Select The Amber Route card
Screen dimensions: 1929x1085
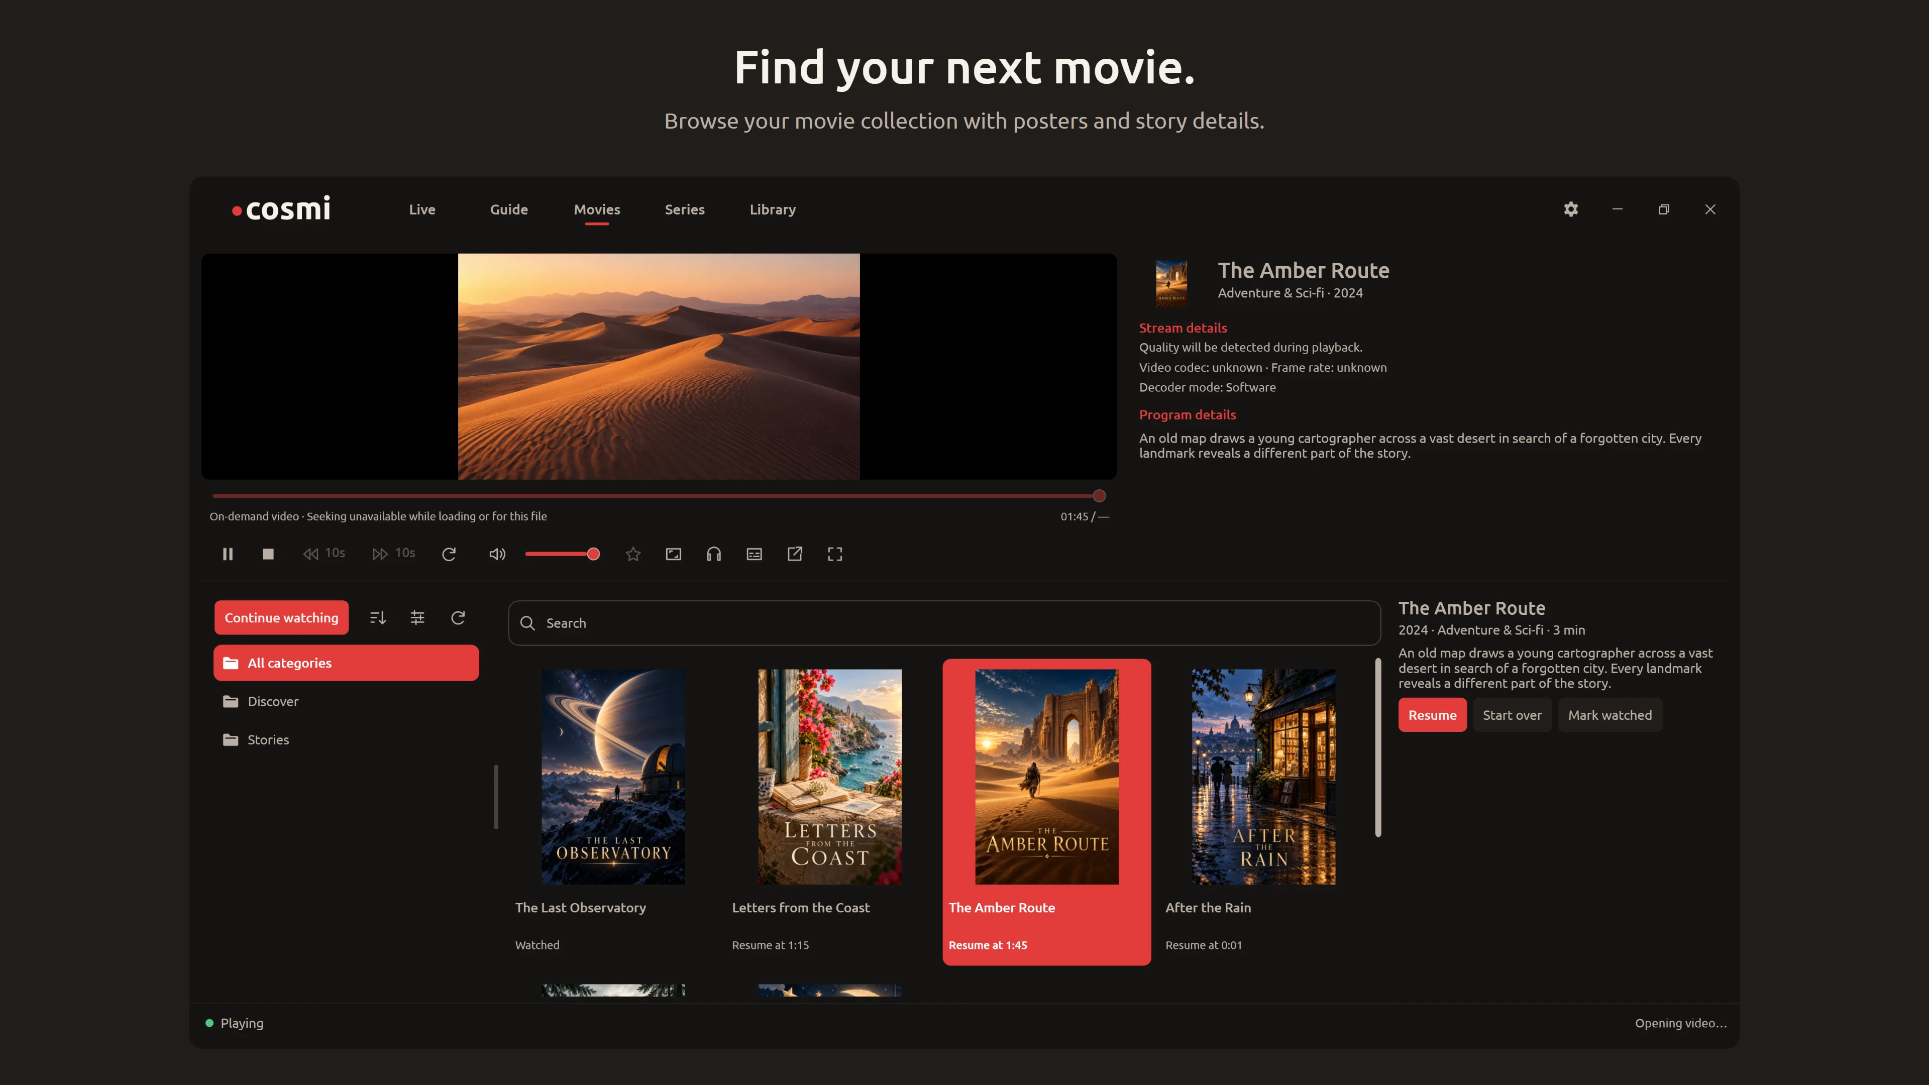click(1047, 812)
